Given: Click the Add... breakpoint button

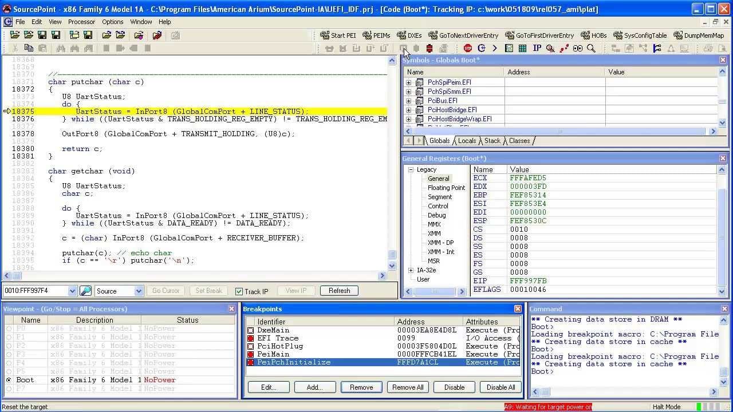Looking at the screenshot, I should tap(314, 387).
